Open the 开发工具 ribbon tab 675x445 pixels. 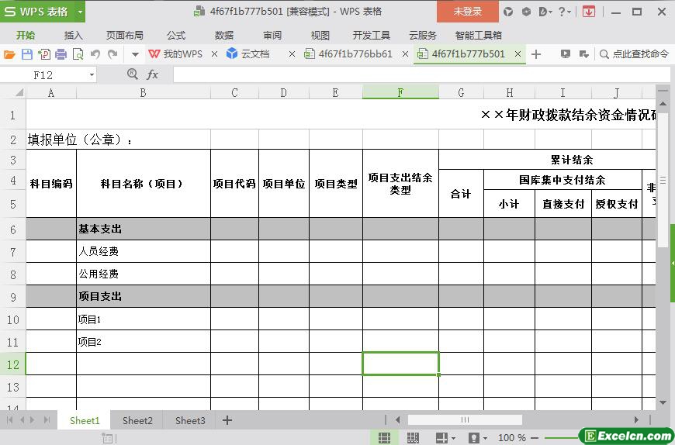(x=371, y=35)
